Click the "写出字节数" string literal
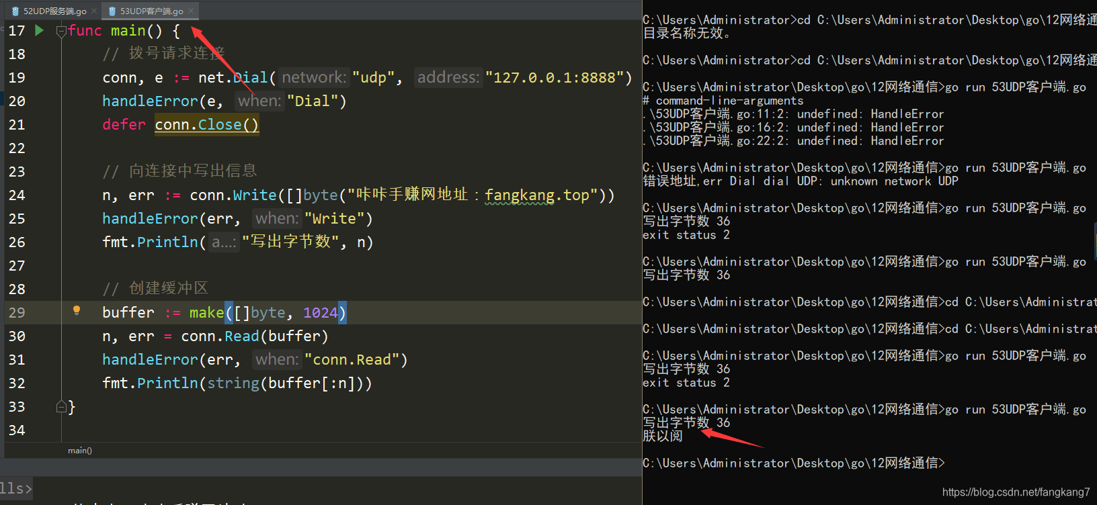The height and width of the screenshot is (505, 1097). (290, 242)
